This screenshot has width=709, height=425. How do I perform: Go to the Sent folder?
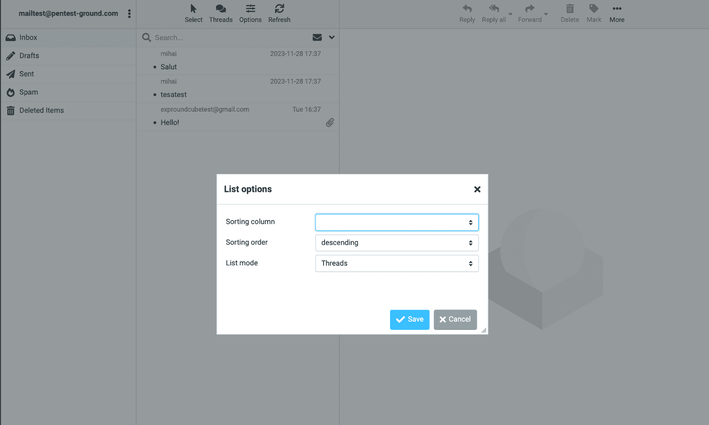click(x=26, y=74)
